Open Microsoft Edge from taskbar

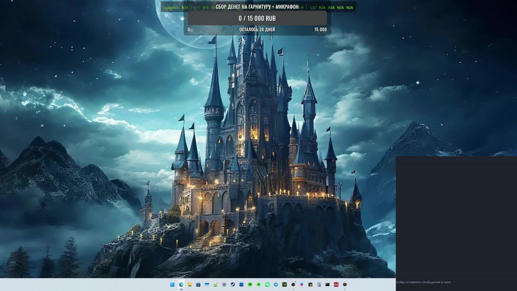click(x=181, y=285)
